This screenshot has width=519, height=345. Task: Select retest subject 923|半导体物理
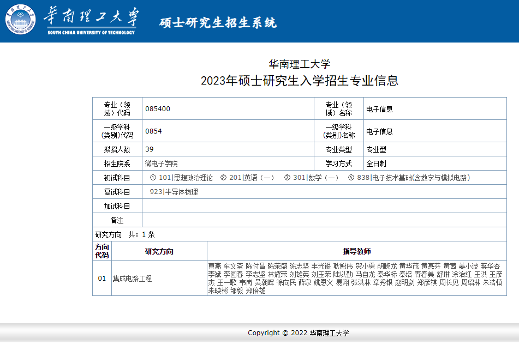click(x=174, y=192)
